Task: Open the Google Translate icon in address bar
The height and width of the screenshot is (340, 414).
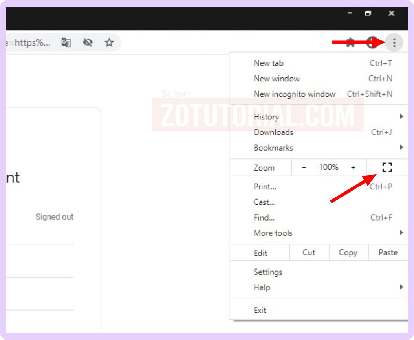Action: point(66,42)
